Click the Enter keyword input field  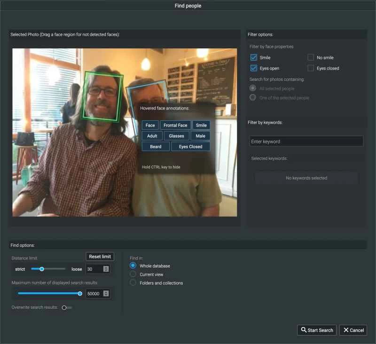306,141
